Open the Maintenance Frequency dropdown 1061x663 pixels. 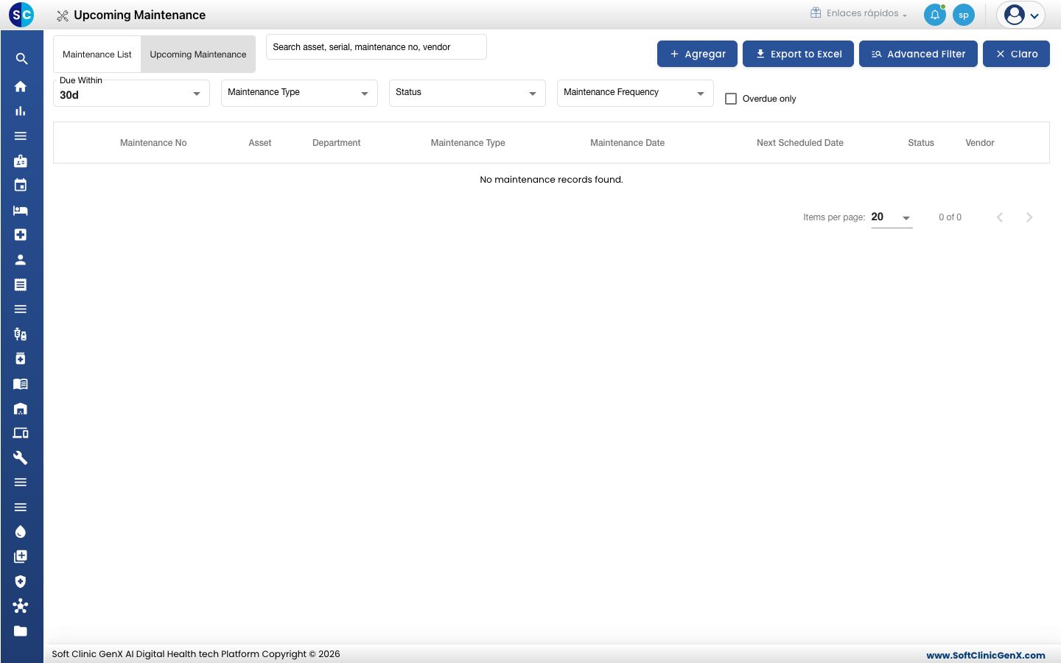tap(635, 93)
